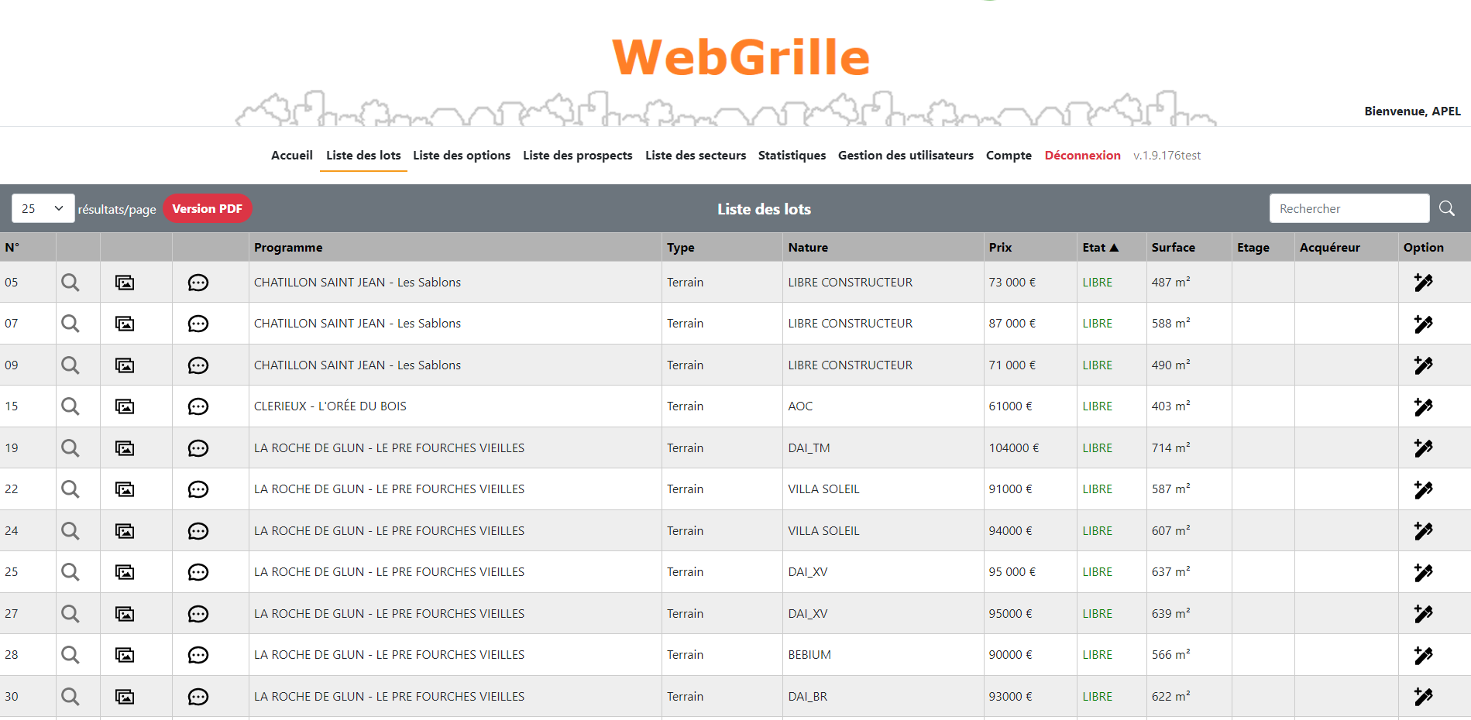Open Gestion des utilisateurs page

point(906,156)
